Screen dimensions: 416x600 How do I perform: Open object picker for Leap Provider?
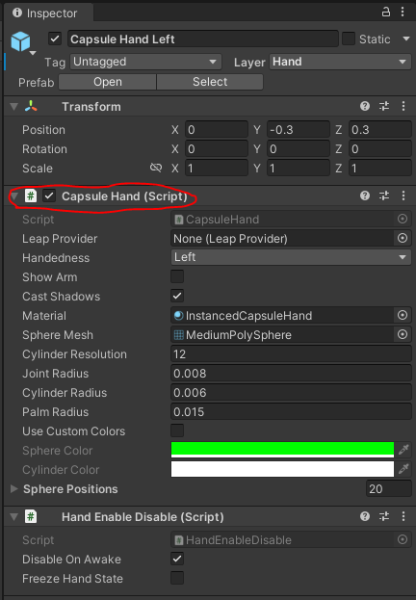click(403, 238)
